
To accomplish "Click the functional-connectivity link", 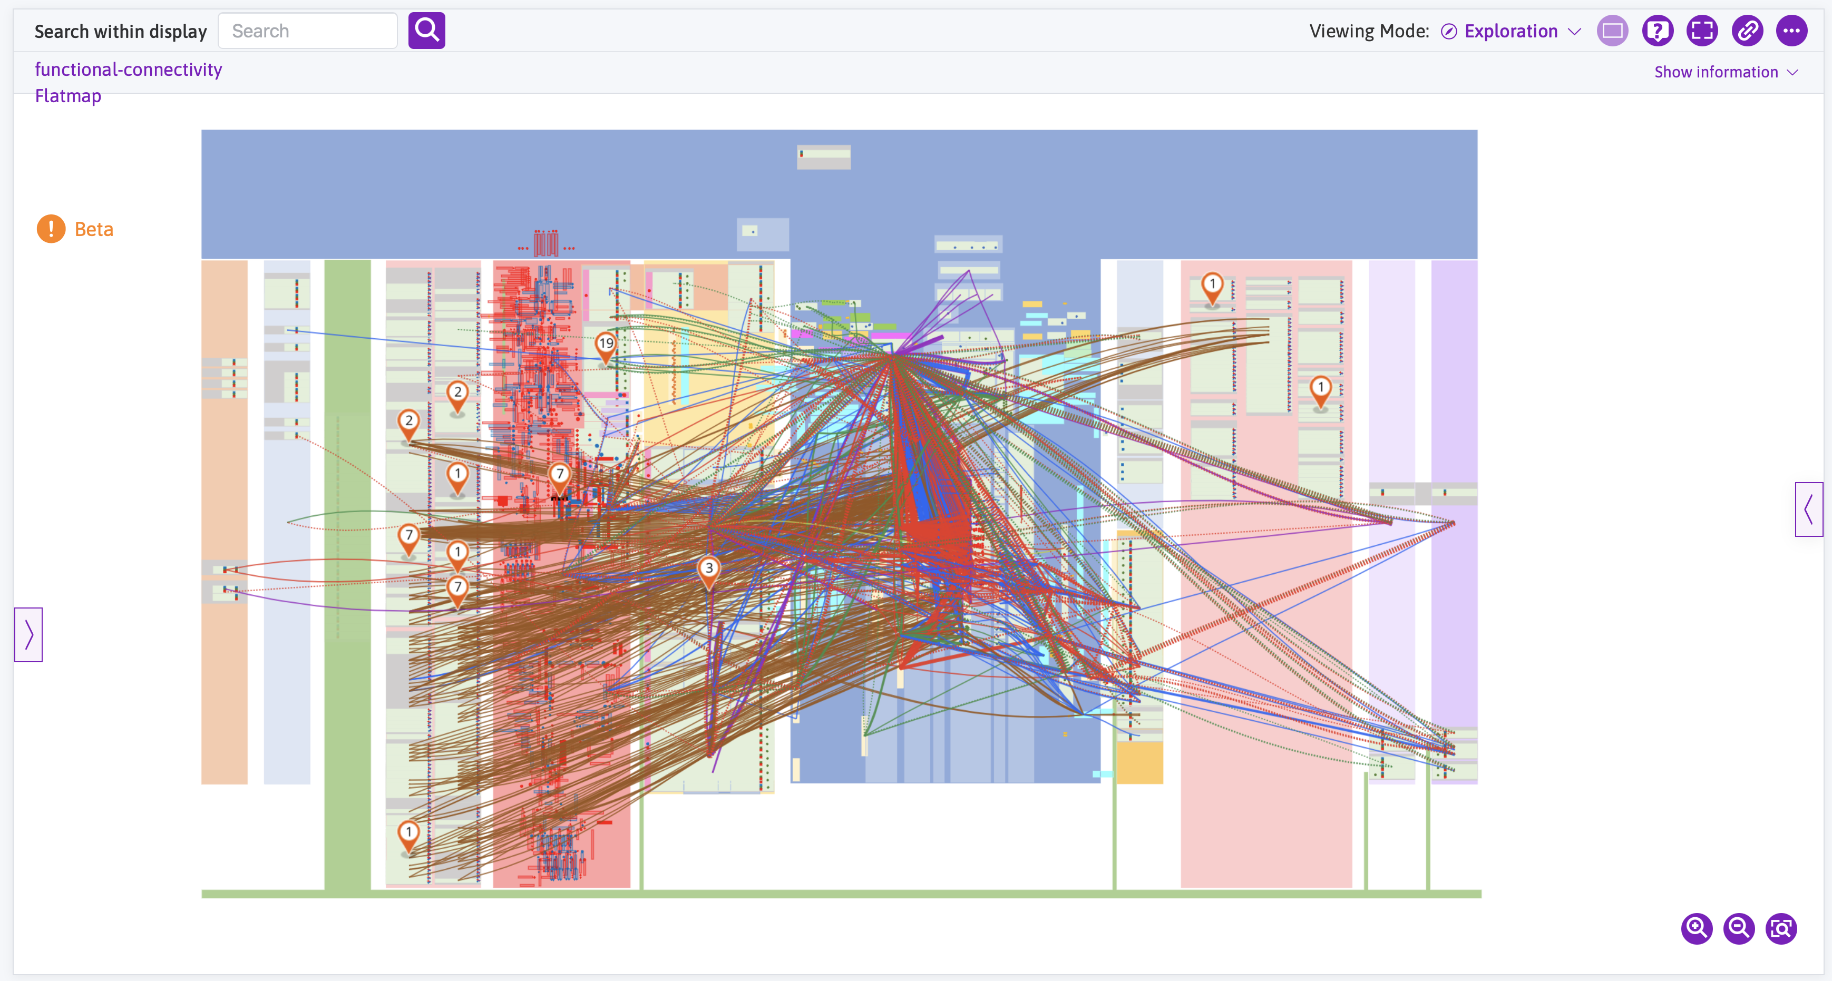I will coord(128,69).
